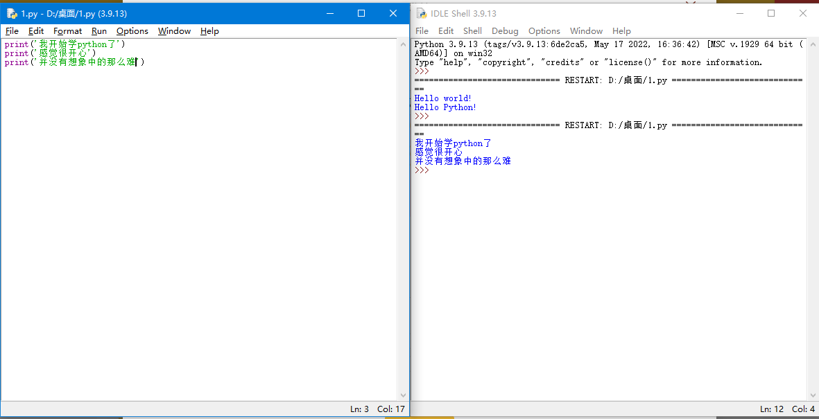Viewport: 819px width, 419px height.
Task: Open Run menu in 1.py editor
Action: pos(98,30)
